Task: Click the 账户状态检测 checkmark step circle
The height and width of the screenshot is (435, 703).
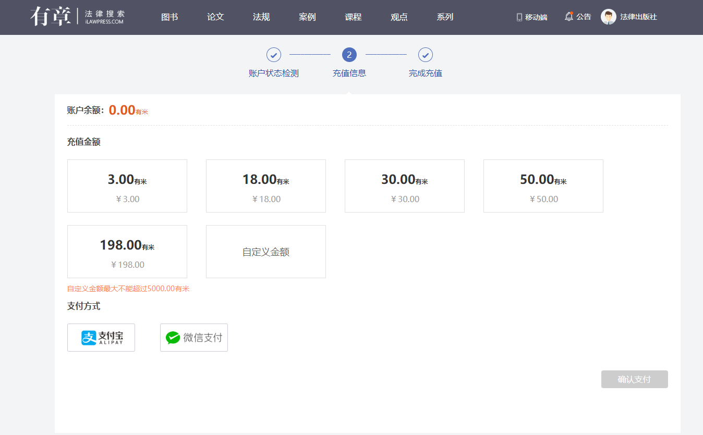Action: click(x=274, y=55)
